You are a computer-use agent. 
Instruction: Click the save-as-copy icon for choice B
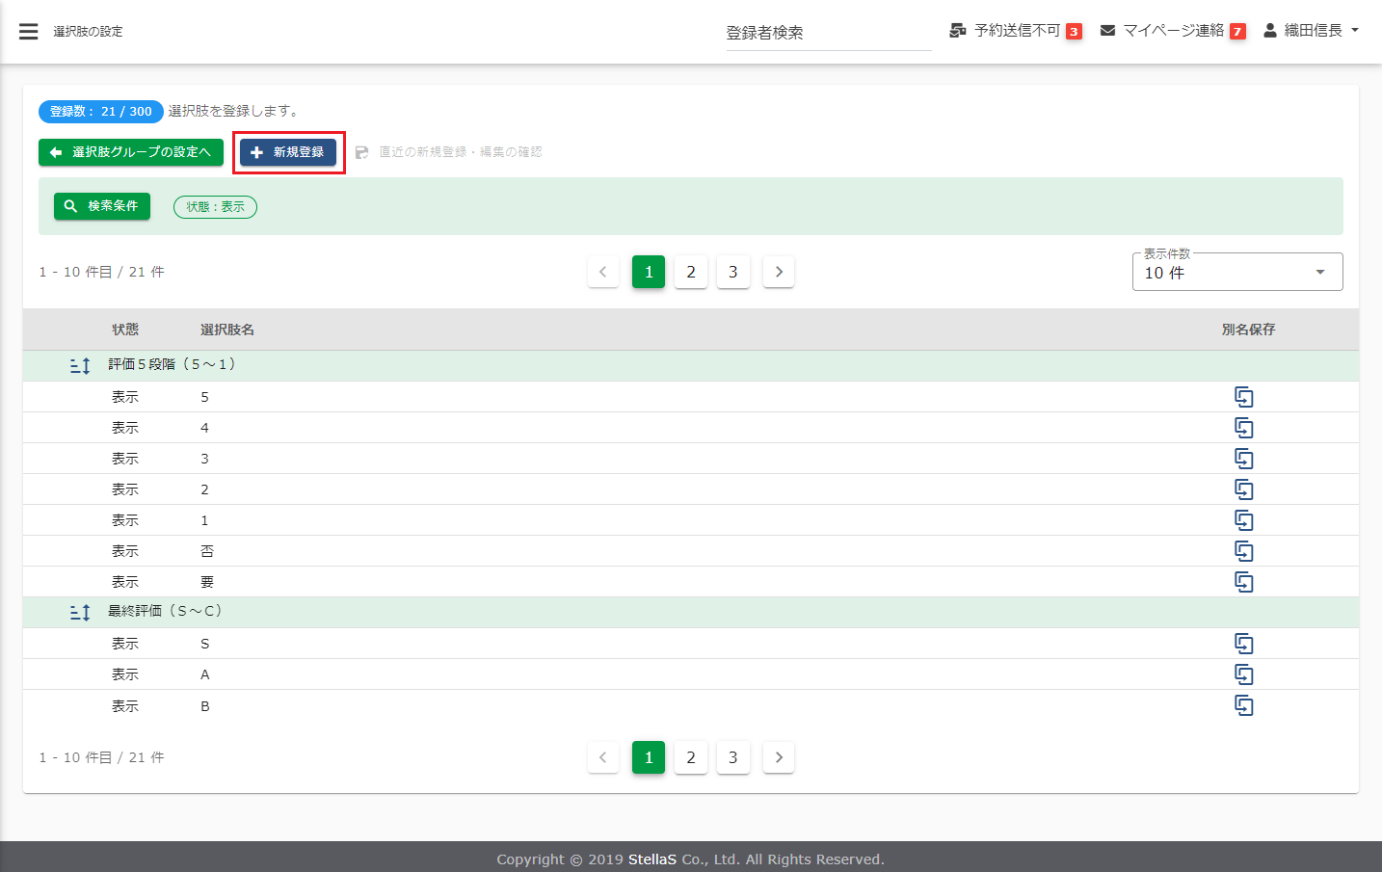coord(1243,705)
